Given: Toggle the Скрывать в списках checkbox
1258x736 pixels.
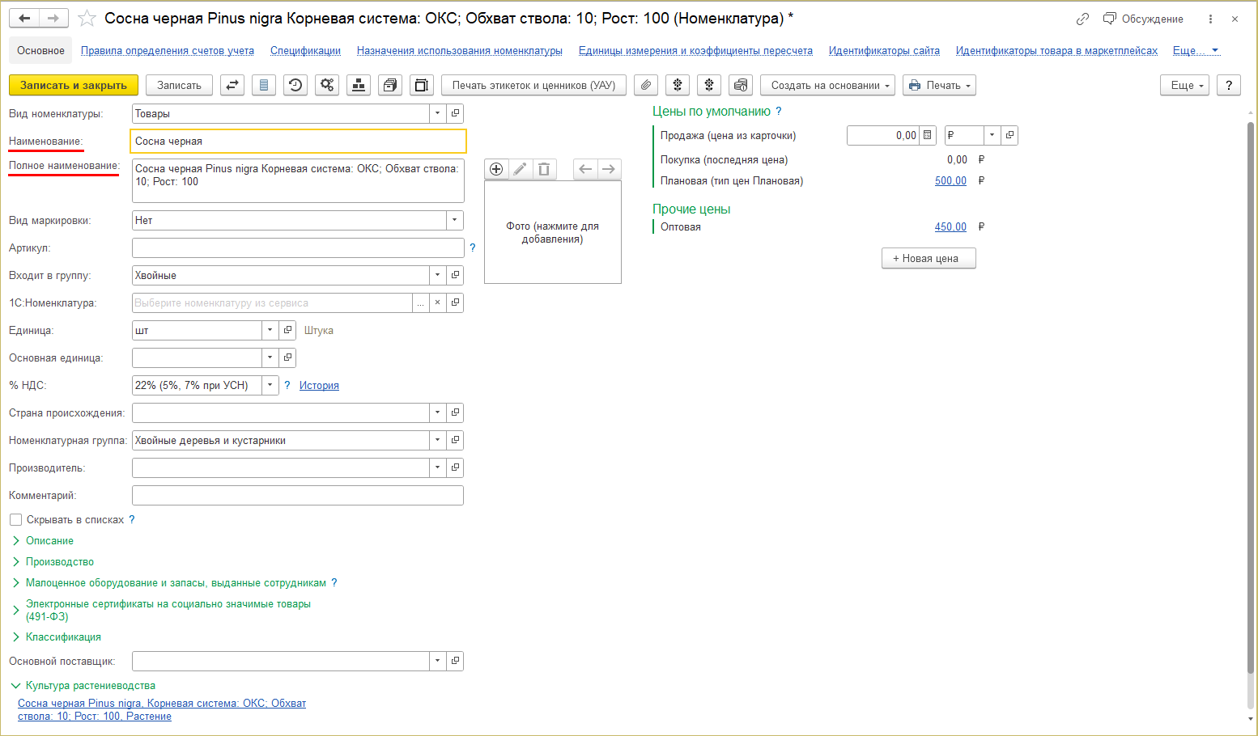Looking at the screenshot, I should tap(15, 520).
